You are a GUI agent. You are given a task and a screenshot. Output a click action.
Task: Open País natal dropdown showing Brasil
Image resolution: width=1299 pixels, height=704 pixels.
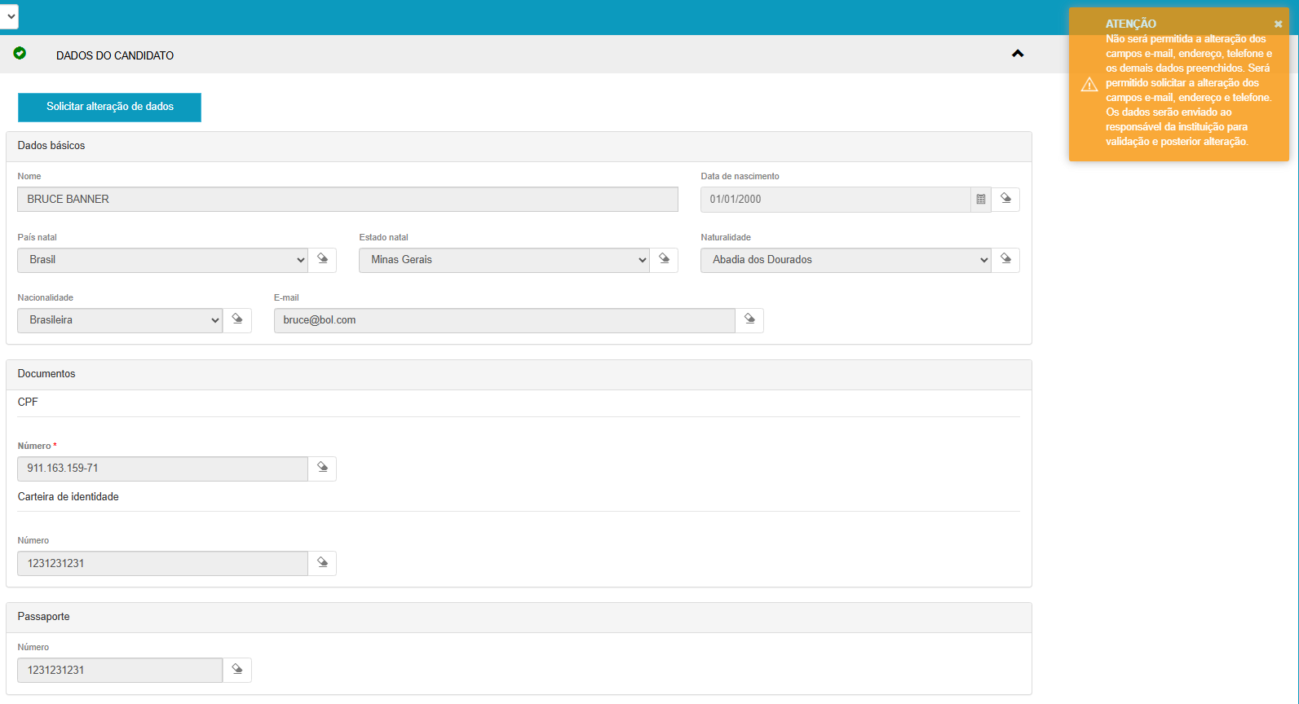pos(162,260)
